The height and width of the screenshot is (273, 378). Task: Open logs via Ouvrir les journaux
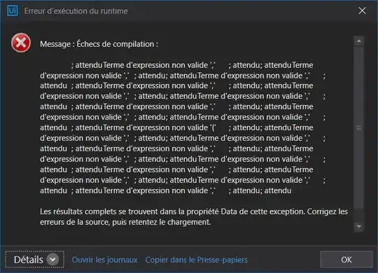tap(104, 260)
